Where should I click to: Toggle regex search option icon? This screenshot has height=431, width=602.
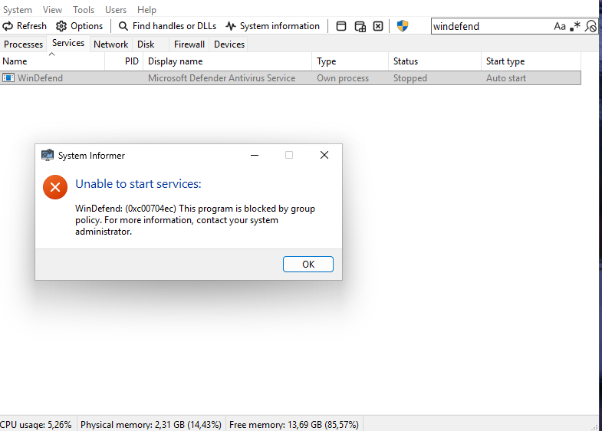click(575, 26)
